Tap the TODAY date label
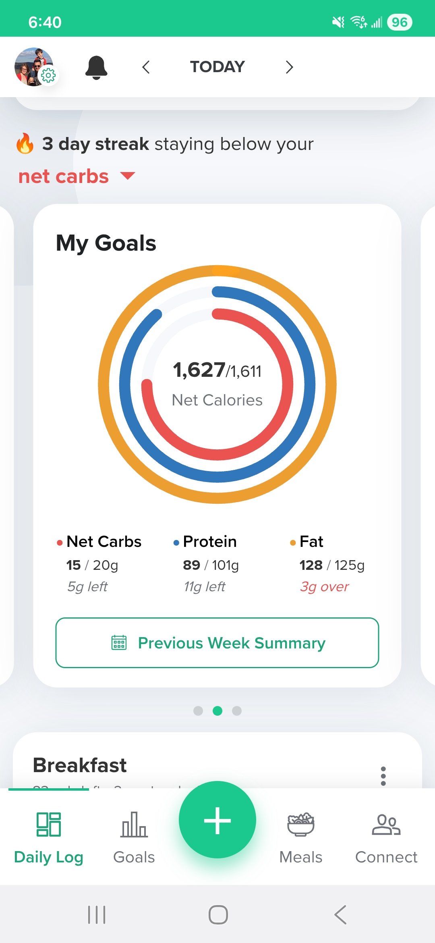 [217, 67]
